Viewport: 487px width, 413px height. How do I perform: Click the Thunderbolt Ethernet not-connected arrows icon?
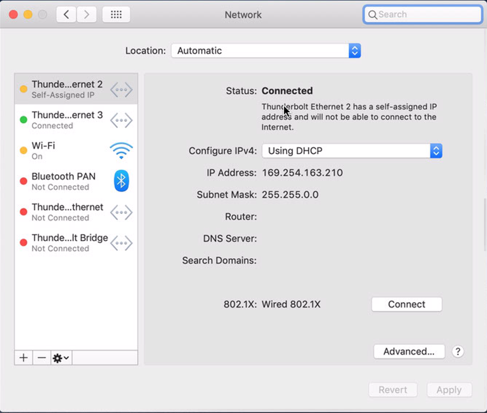121,212
